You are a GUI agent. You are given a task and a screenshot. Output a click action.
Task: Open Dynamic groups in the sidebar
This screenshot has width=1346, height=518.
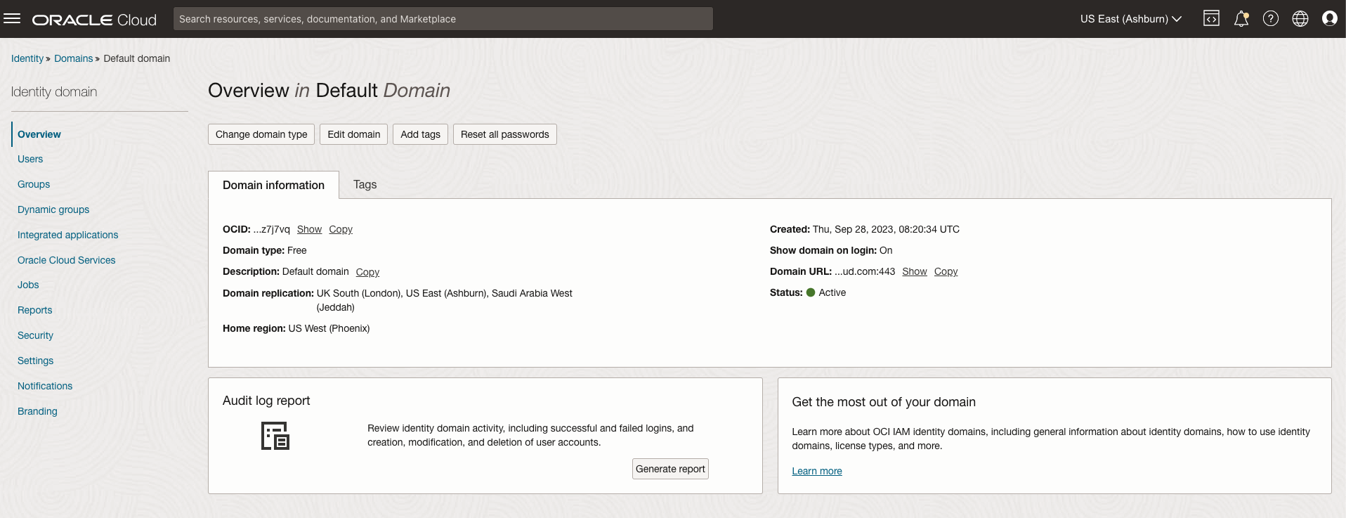click(x=53, y=209)
